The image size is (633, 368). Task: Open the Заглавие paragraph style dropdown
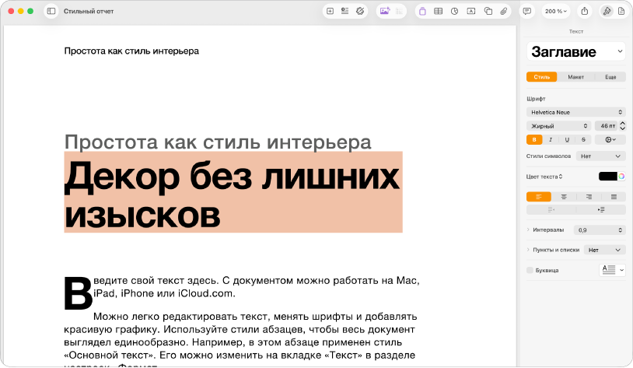[x=576, y=51]
